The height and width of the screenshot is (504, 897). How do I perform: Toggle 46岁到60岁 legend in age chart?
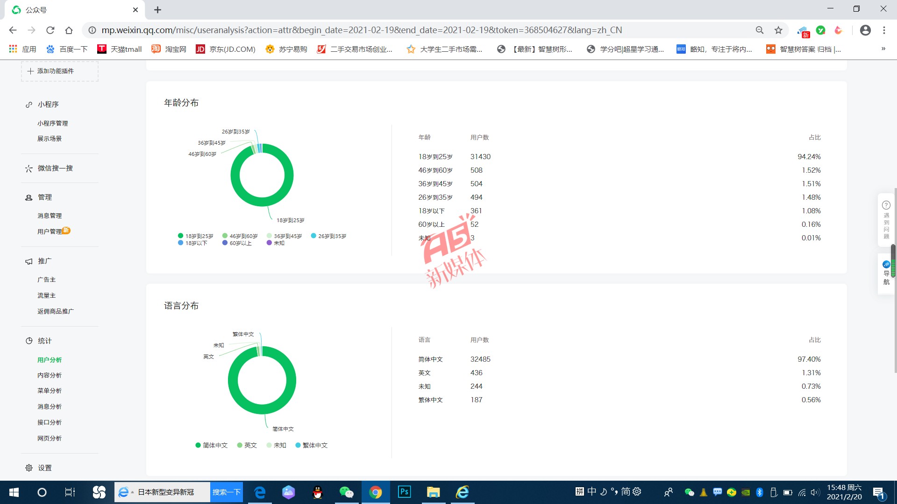[240, 236]
